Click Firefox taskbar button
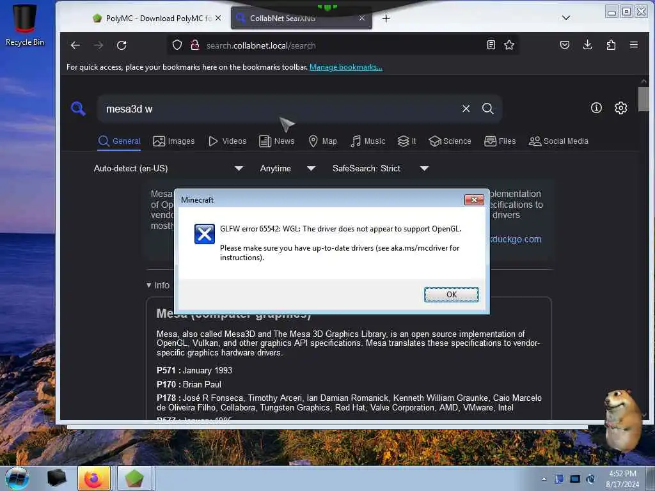The height and width of the screenshot is (491, 655). 94,478
